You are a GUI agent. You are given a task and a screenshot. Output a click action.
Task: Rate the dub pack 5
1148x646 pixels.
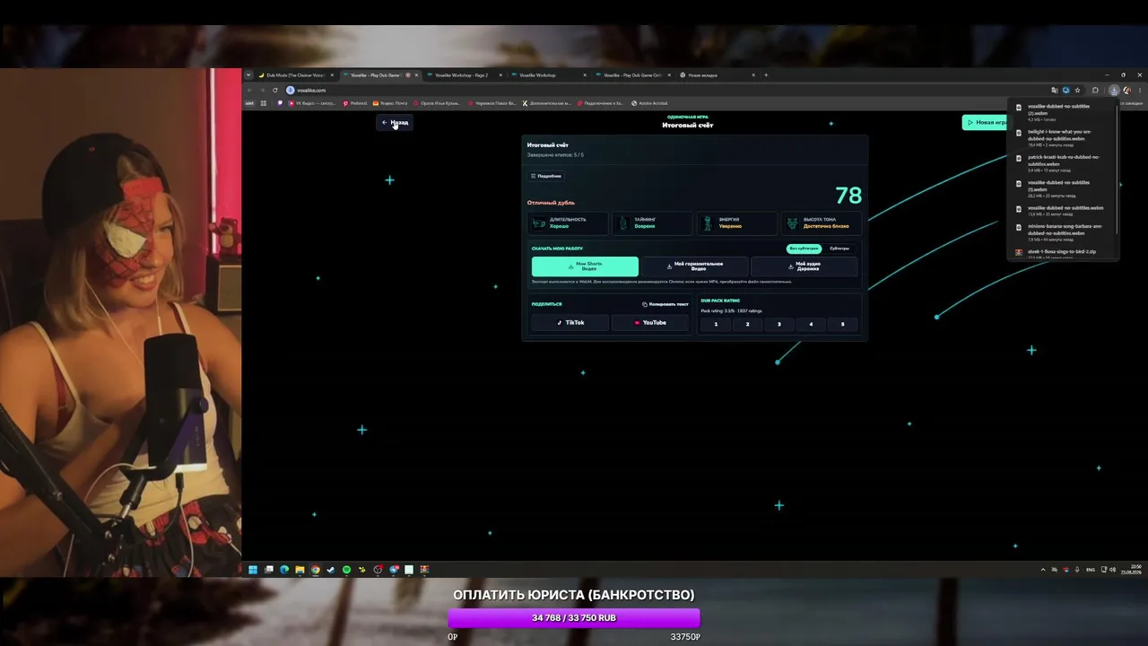[x=842, y=324]
